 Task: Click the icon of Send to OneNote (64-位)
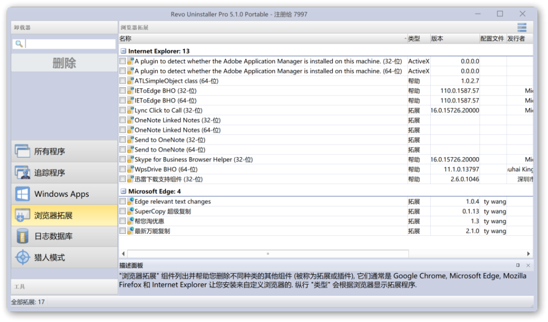pyautogui.click(x=131, y=149)
